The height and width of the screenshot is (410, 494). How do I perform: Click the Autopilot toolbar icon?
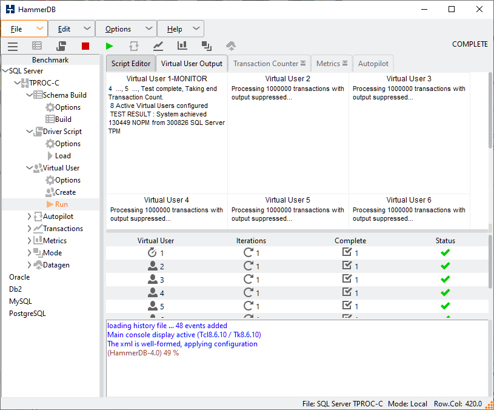(134, 46)
